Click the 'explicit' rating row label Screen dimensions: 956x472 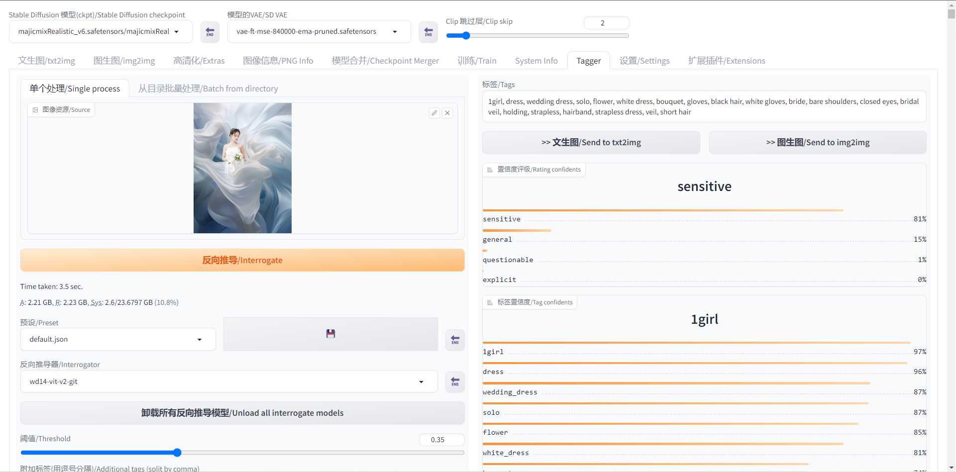[x=500, y=280]
